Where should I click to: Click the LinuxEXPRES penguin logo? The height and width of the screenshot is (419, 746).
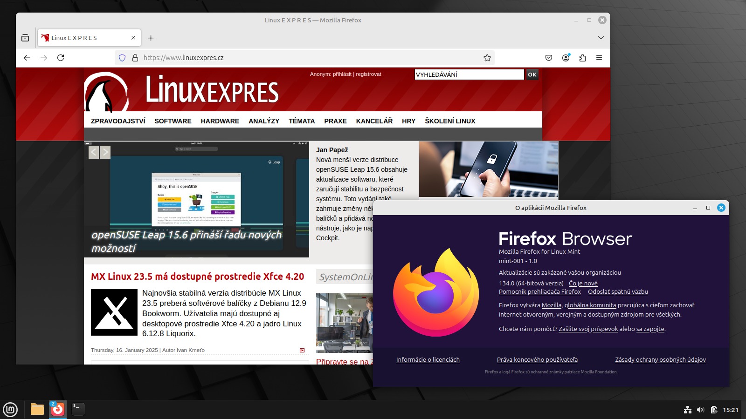click(106, 92)
